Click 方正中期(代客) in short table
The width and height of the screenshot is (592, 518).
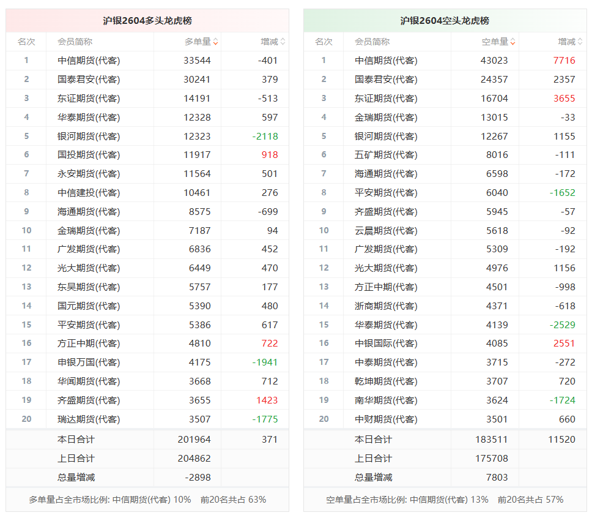click(x=386, y=287)
